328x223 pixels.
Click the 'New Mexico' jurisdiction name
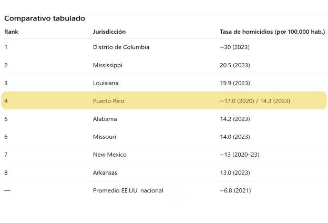coord(110,155)
